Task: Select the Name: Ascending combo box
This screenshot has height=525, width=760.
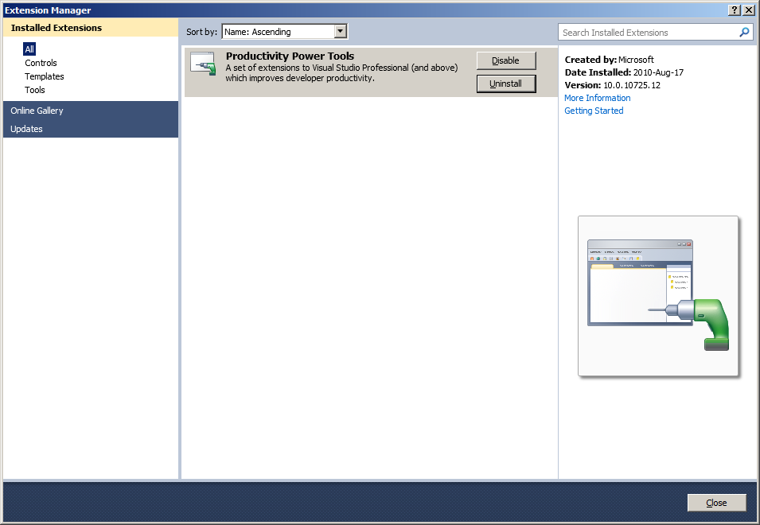Action: [x=285, y=32]
